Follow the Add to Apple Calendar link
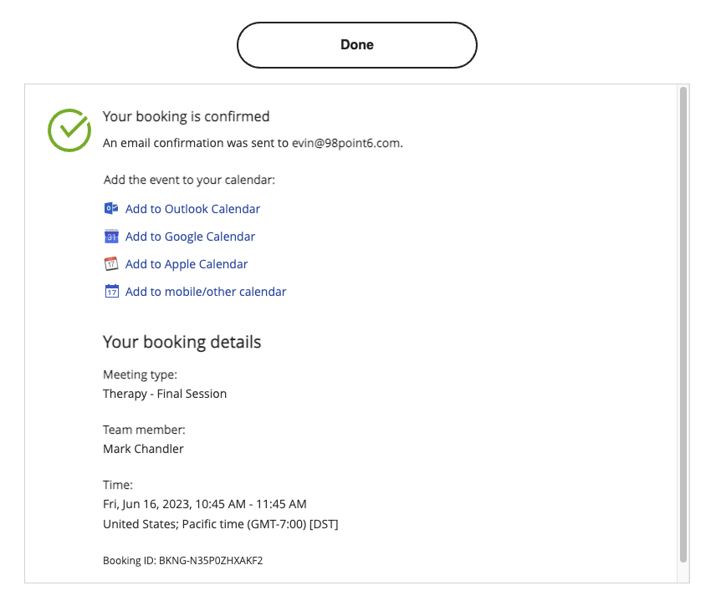711x606 pixels. pyautogui.click(x=187, y=264)
